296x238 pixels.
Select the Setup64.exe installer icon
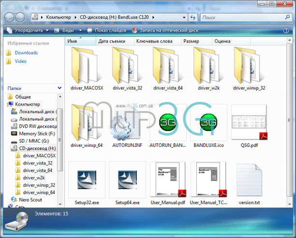[127, 179]
